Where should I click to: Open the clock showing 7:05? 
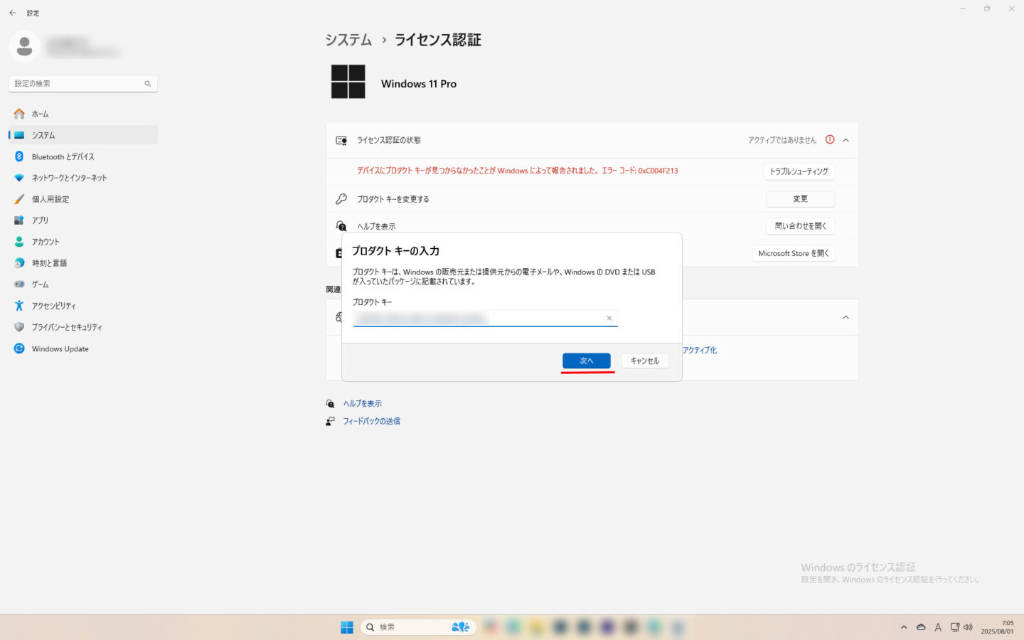(998, 627)
